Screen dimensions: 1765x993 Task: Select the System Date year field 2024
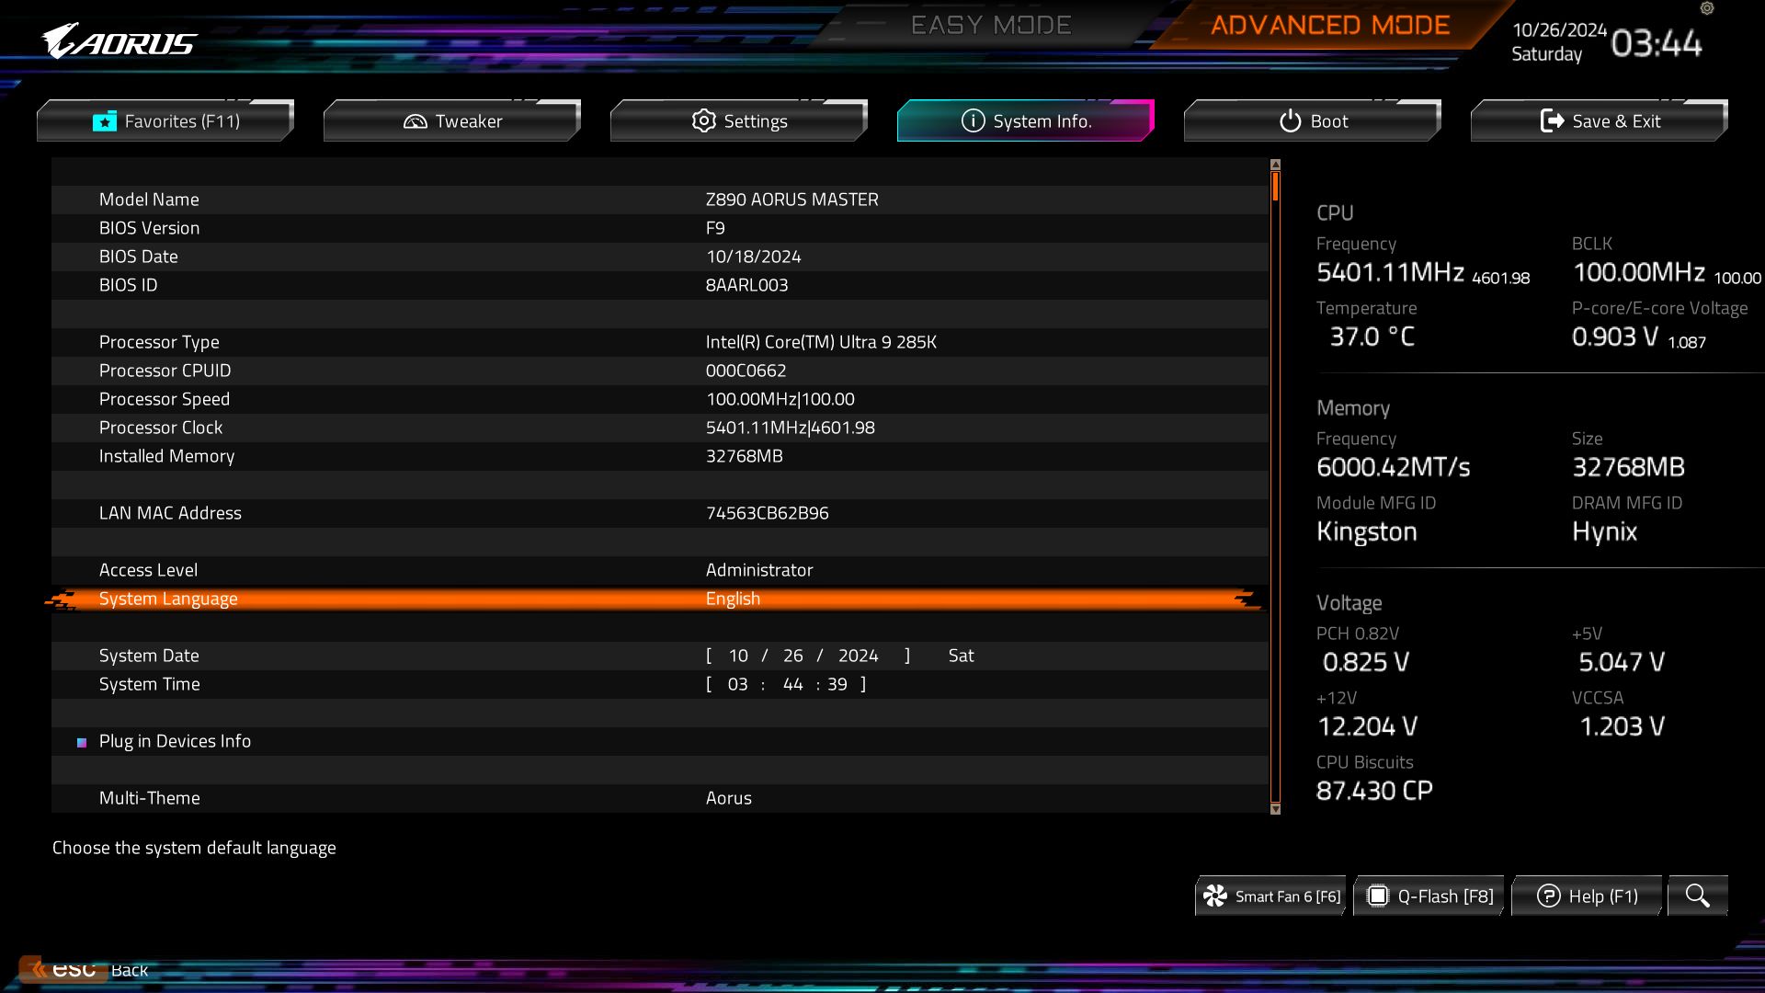859,656
